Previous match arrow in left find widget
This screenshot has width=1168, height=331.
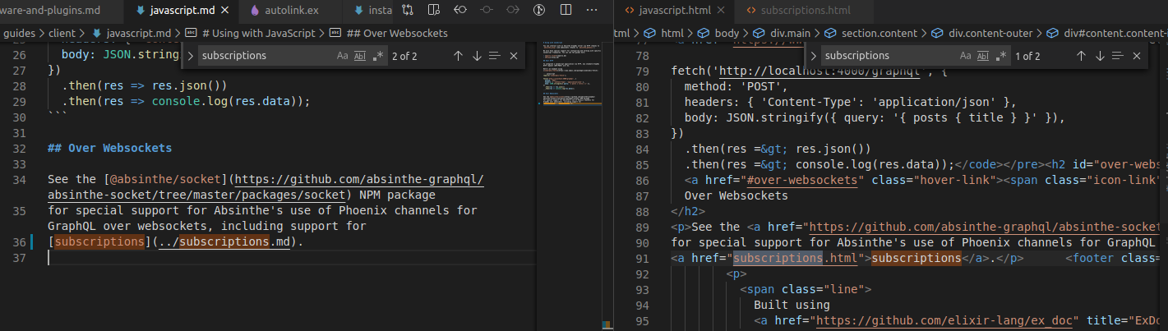(458, 56)
